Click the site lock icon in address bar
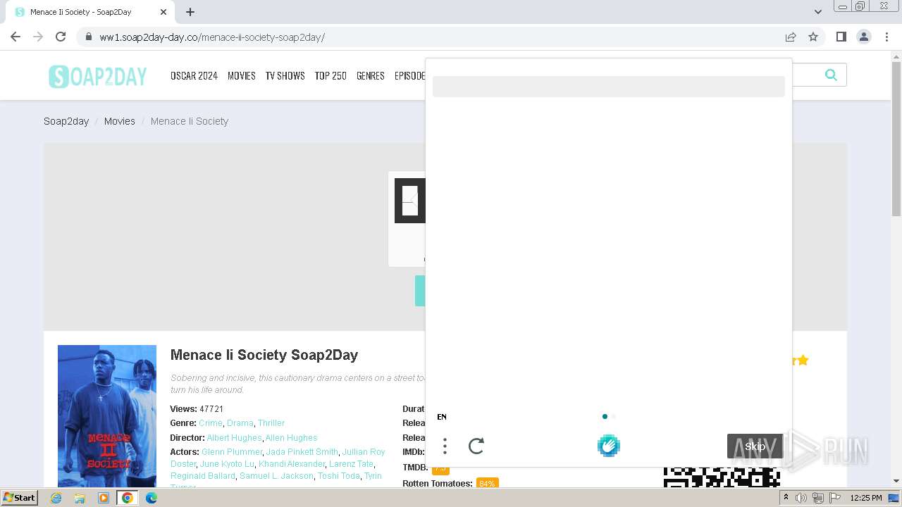 coord(88,37)
